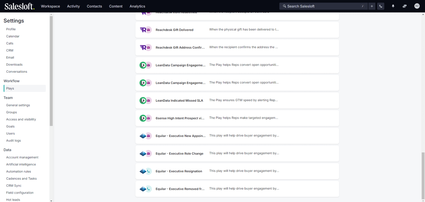This screenshot has width=425, height=202.
Task: Open Conversations settings
Action: coord(17,72)
